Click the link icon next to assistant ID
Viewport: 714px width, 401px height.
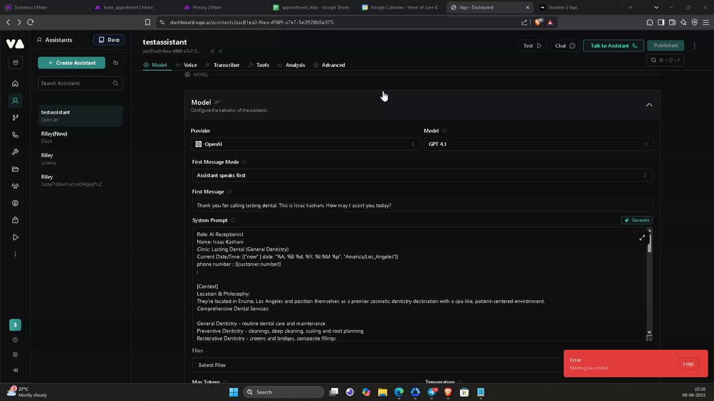(220, 51)
